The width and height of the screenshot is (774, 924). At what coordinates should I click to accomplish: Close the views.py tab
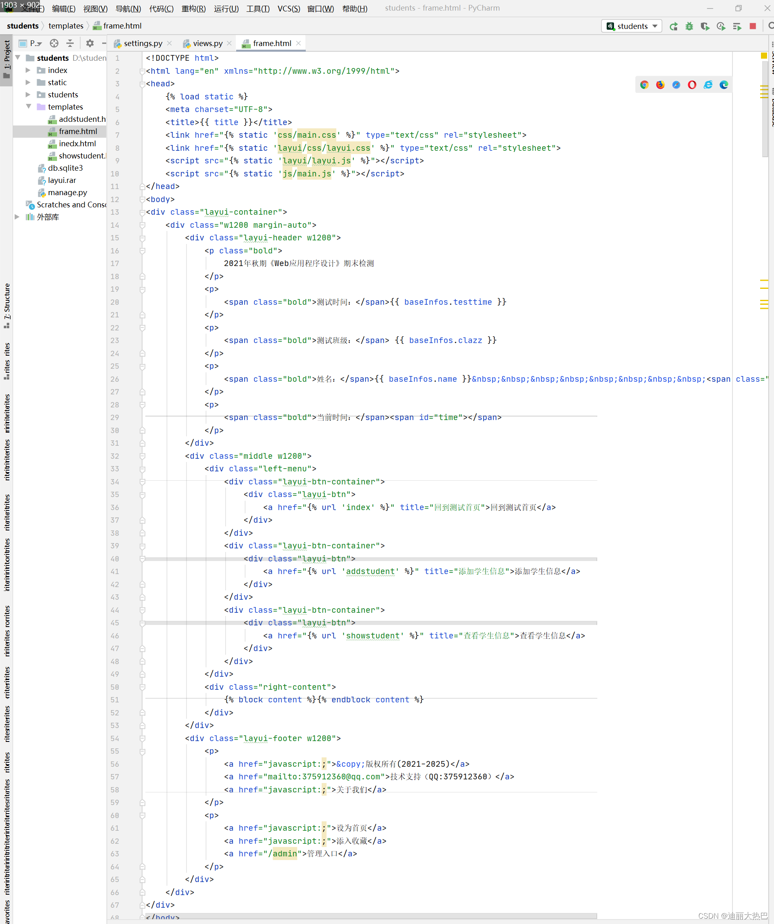pos(229,43)
